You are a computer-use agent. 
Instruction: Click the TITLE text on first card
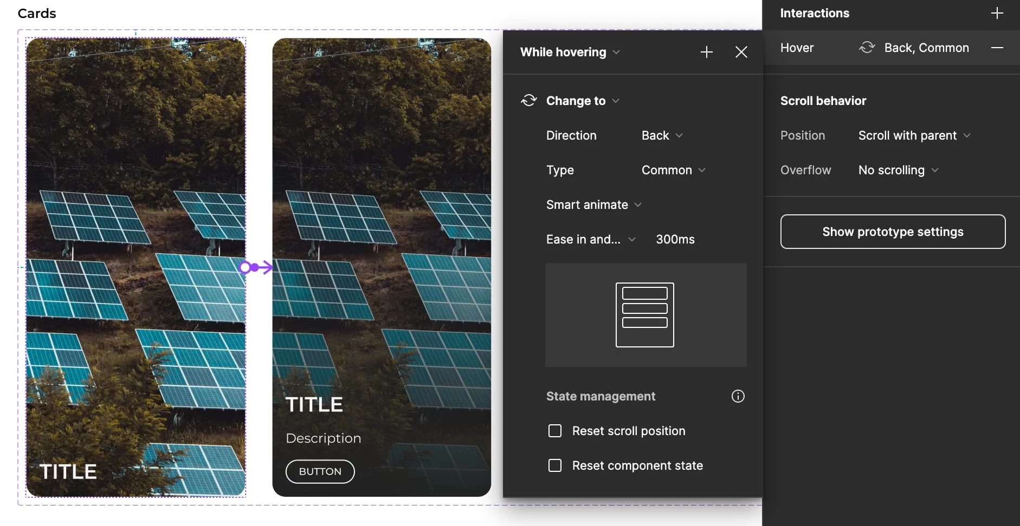[x=68, y=471]
